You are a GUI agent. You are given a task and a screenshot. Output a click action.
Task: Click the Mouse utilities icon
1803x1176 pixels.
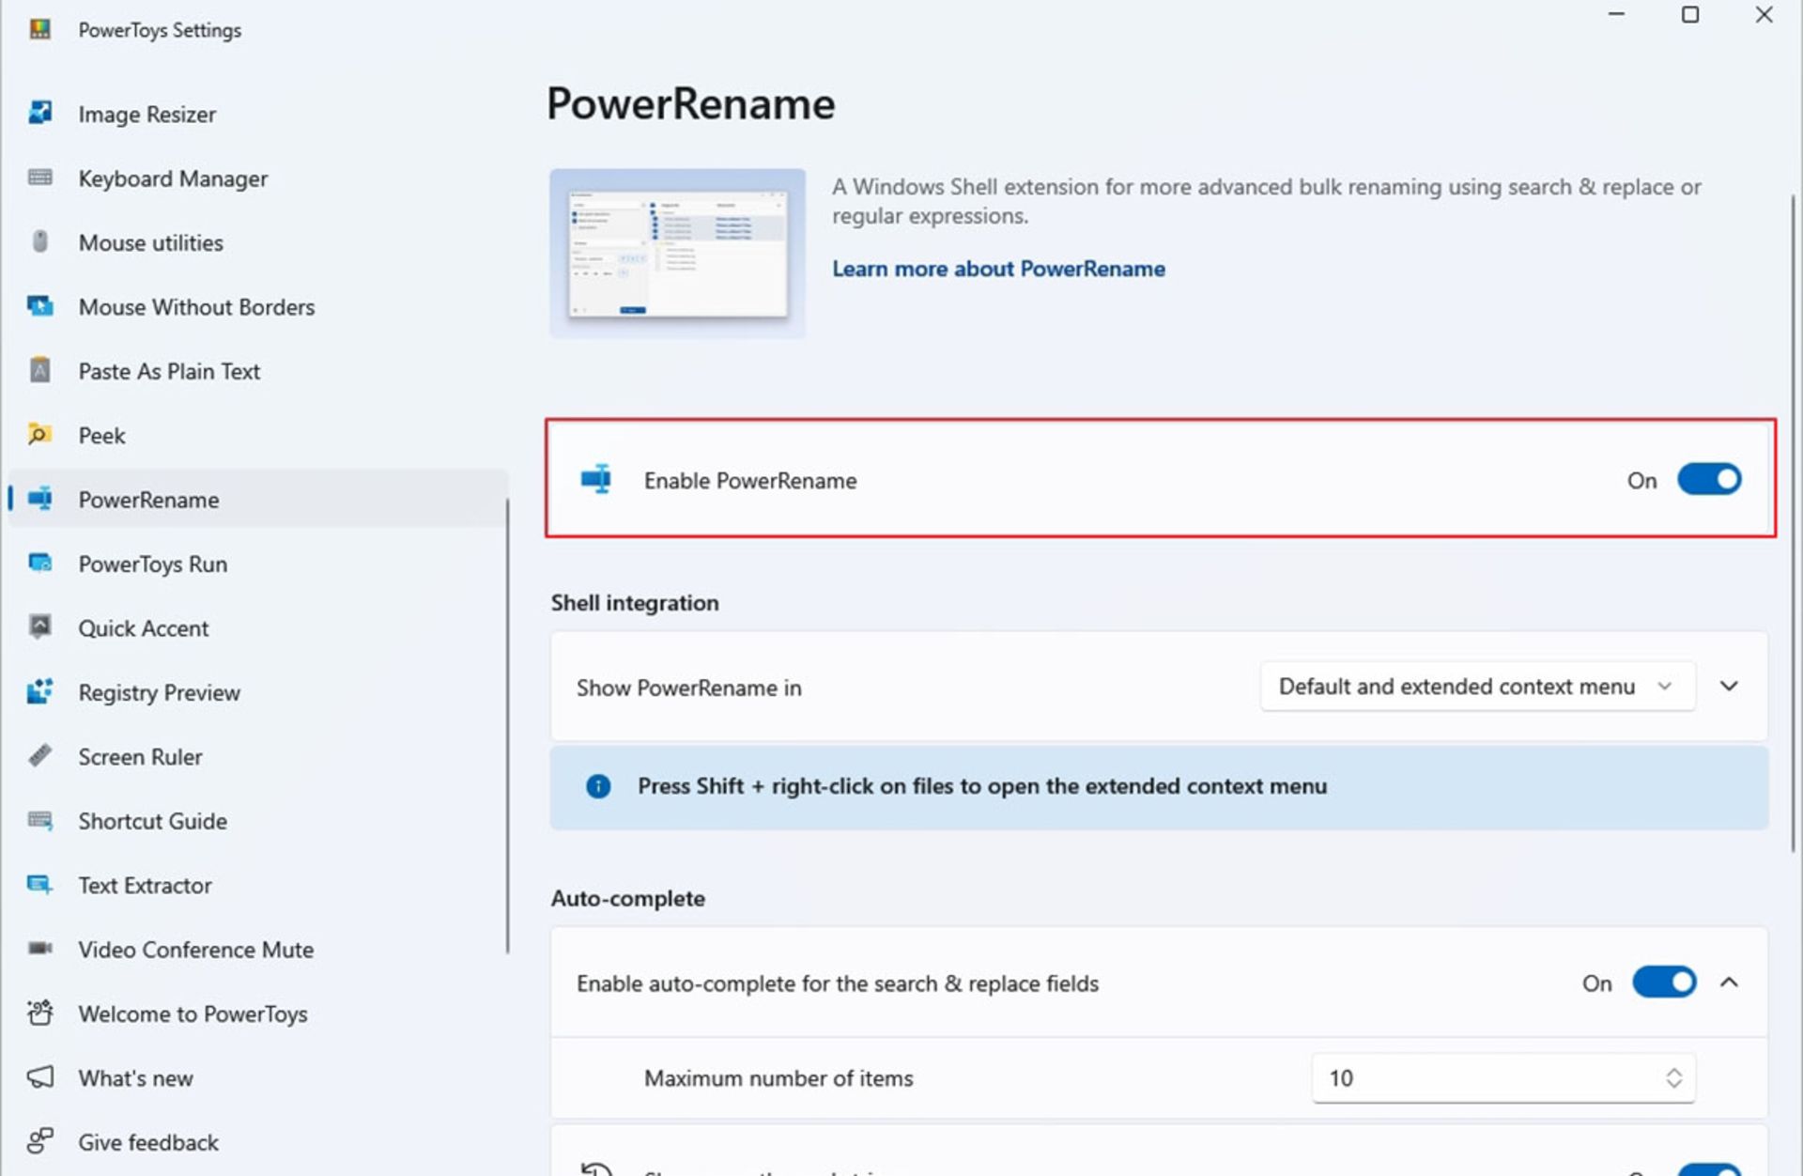pos(39,241)
